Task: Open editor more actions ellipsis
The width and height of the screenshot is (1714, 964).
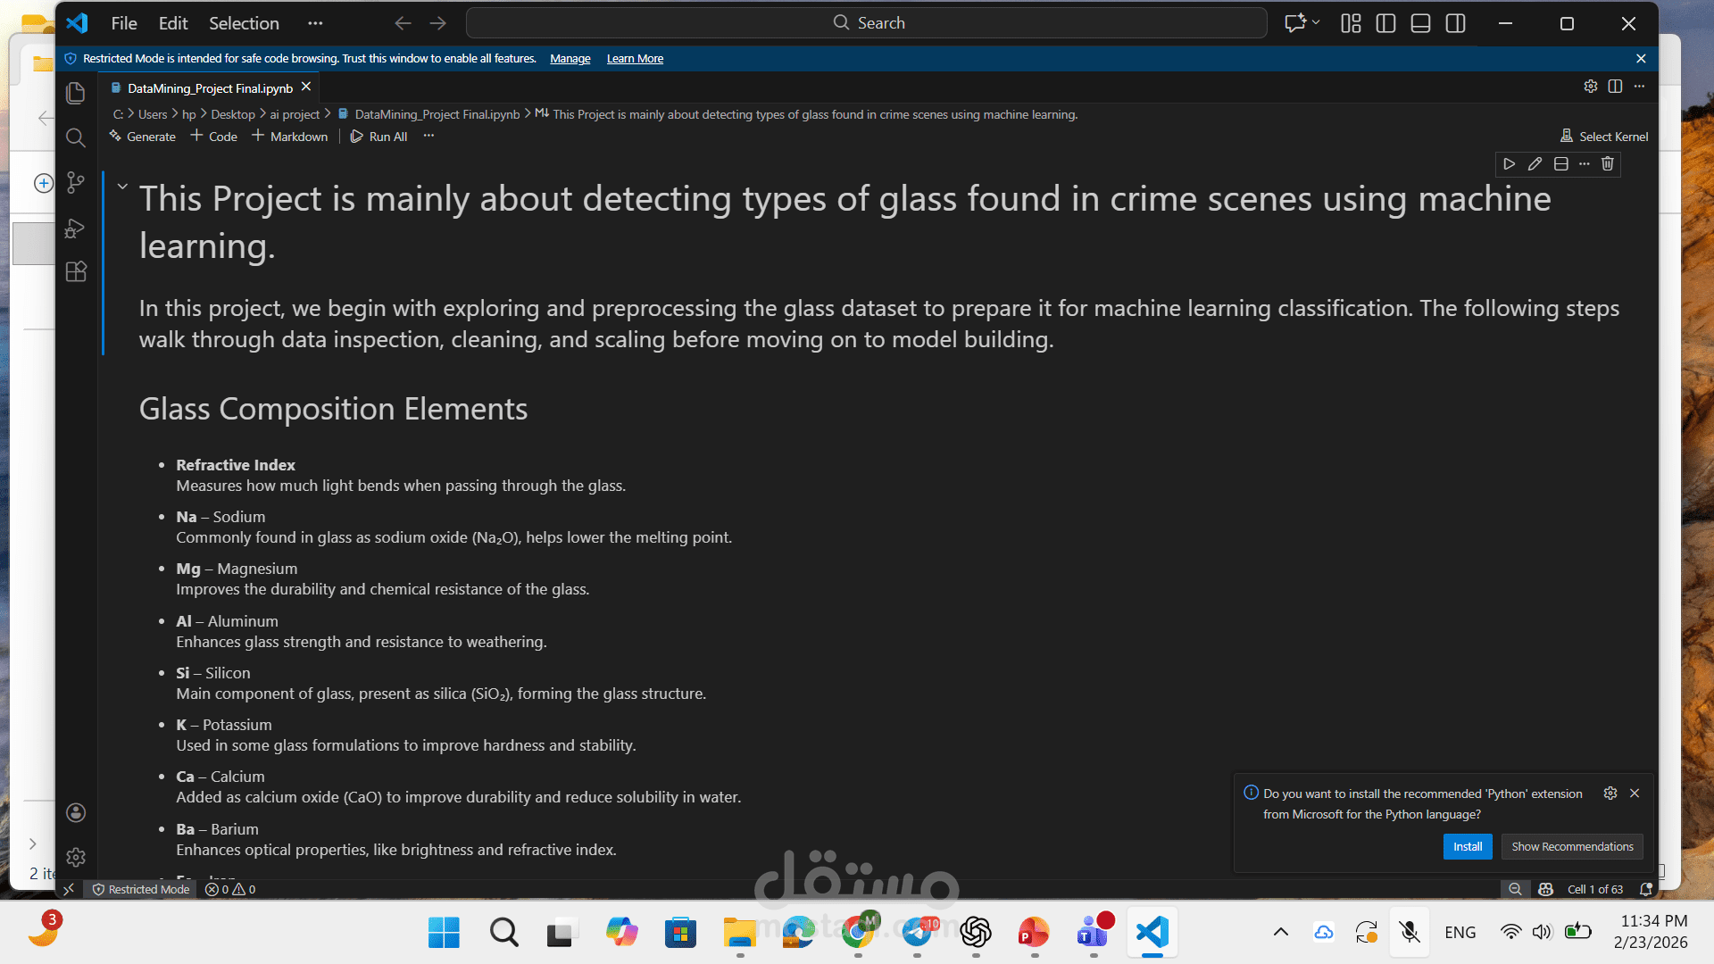Action: [x=1639, y=87]
